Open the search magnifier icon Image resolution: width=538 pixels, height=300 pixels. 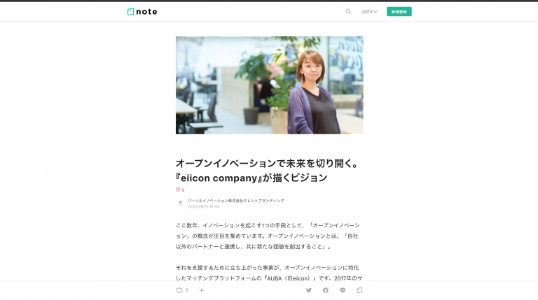click(348, 11)
